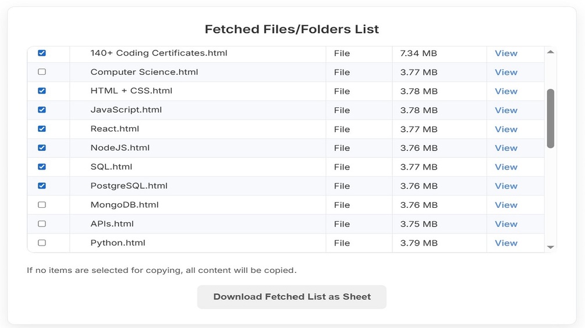Uncheck the 140+ Coding Certificates.html checkbox

click(x=42, y=53)
